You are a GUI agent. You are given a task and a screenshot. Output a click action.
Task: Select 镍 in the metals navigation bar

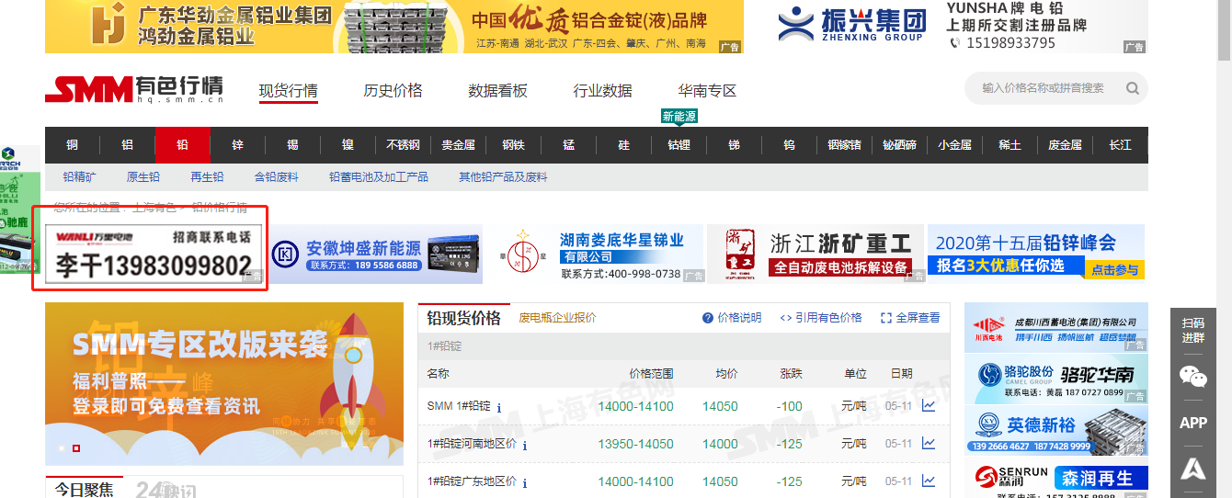pyautogui.click(x=348, y=145)
